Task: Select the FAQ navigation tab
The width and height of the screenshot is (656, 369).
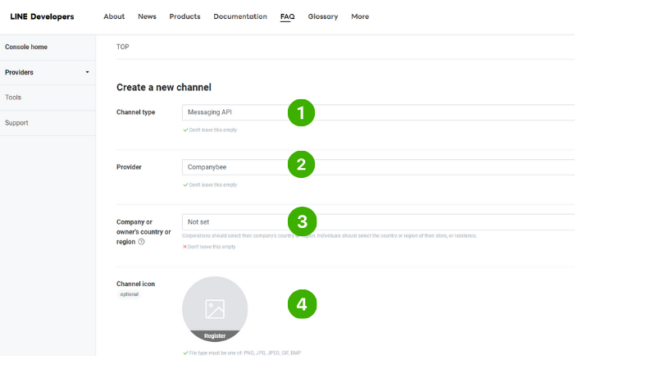Action: click(x=287, y=16)
